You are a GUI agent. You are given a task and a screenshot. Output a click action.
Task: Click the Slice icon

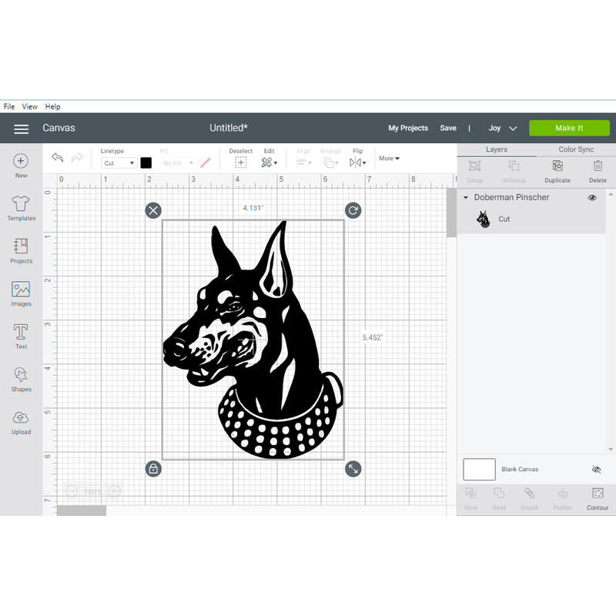[x=470, y=497]
